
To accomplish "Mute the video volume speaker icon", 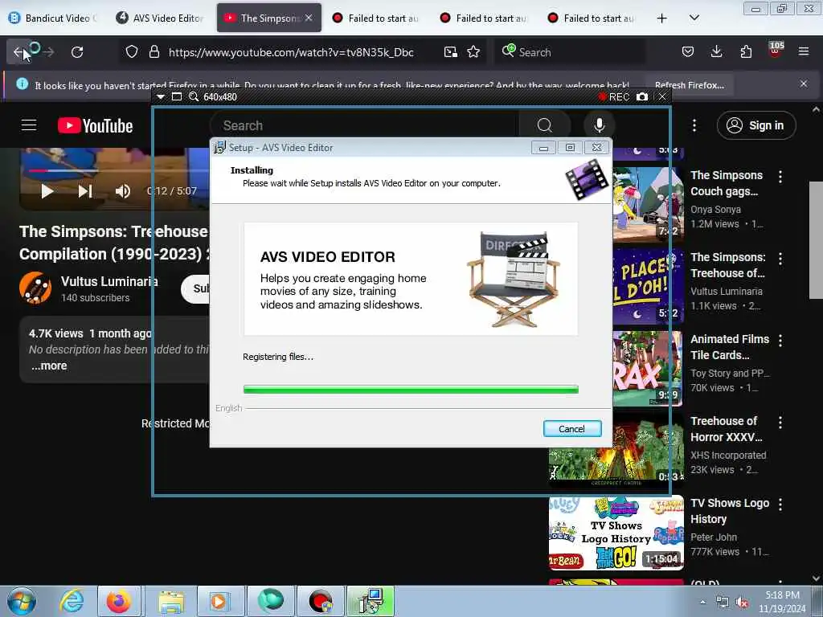I will 123,191.
